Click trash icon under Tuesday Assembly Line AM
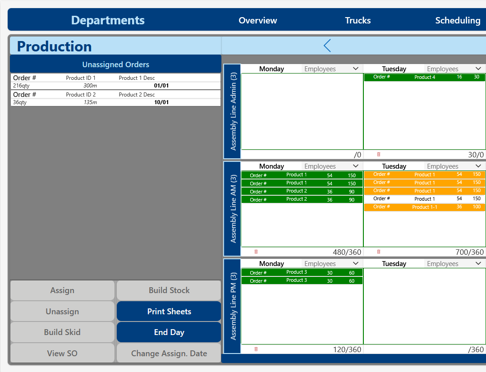 coord(378,252)
